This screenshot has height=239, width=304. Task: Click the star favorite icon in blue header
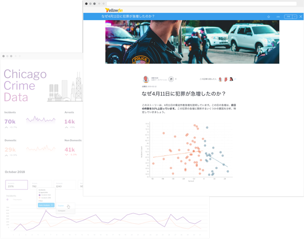pos(269,17)
